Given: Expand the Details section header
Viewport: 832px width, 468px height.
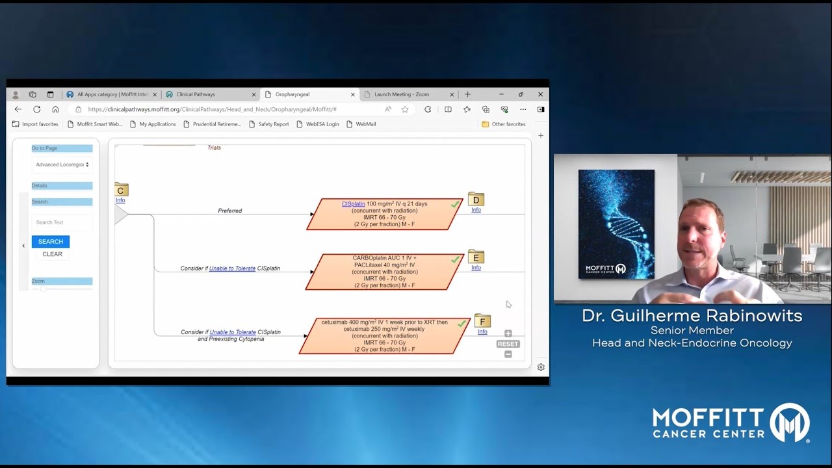Looking at the screenshot, I should (x=62, y=186).
